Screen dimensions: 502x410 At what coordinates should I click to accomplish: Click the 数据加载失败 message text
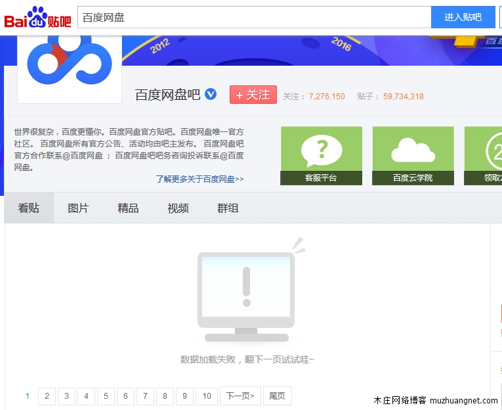[247, 359]
